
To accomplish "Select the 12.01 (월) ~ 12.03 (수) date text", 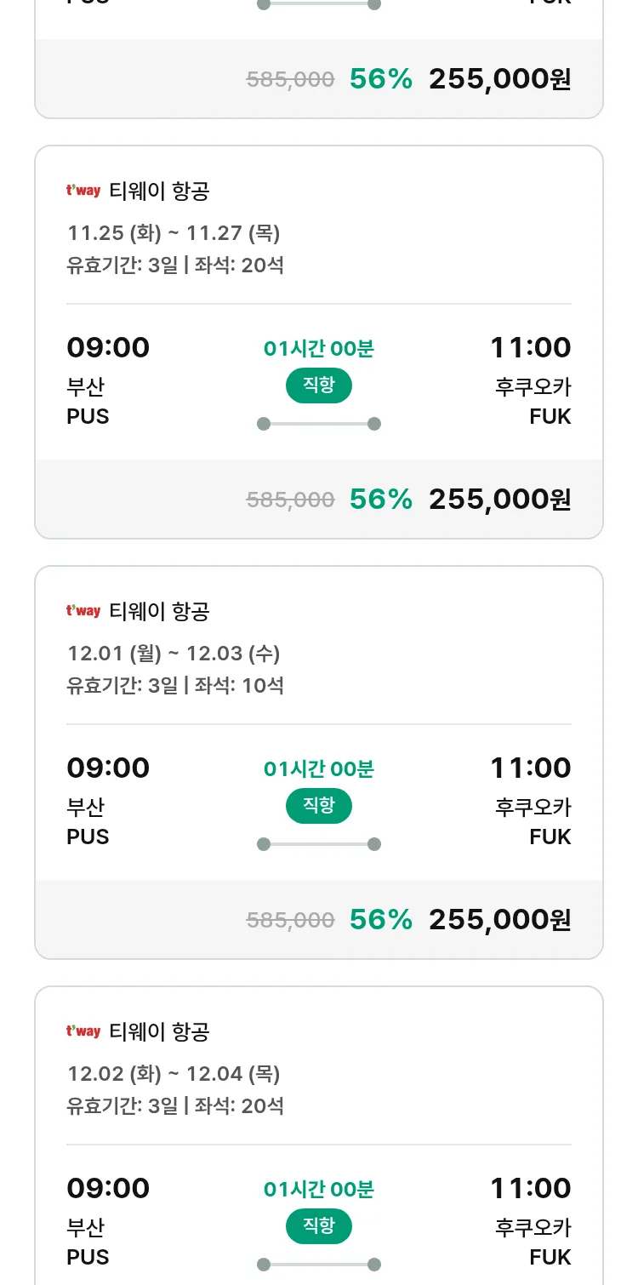I will pyautogui.click(x=174, y=653).
